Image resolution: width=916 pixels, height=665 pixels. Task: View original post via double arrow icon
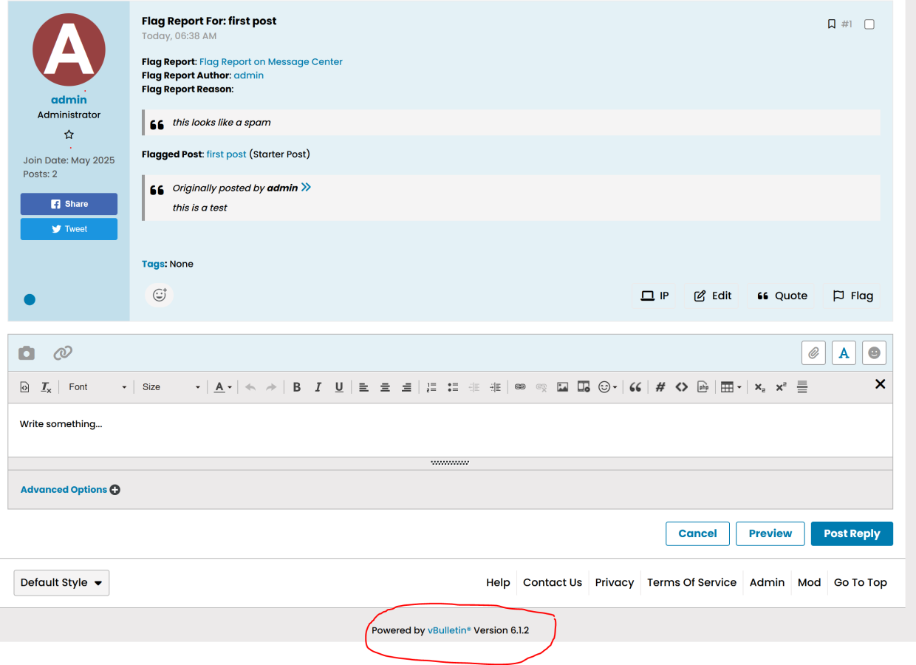tap(306, 188)
